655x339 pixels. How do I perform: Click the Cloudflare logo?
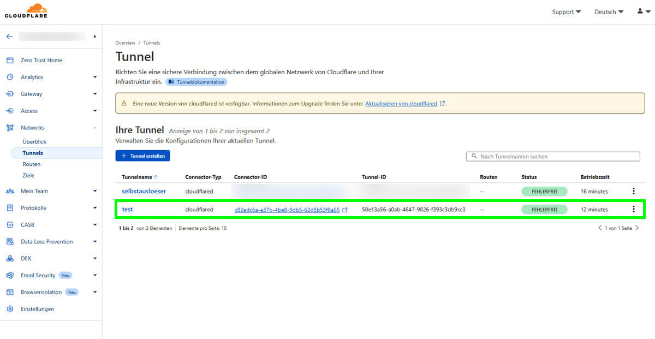pyautogui.click(x=26, y=10)
